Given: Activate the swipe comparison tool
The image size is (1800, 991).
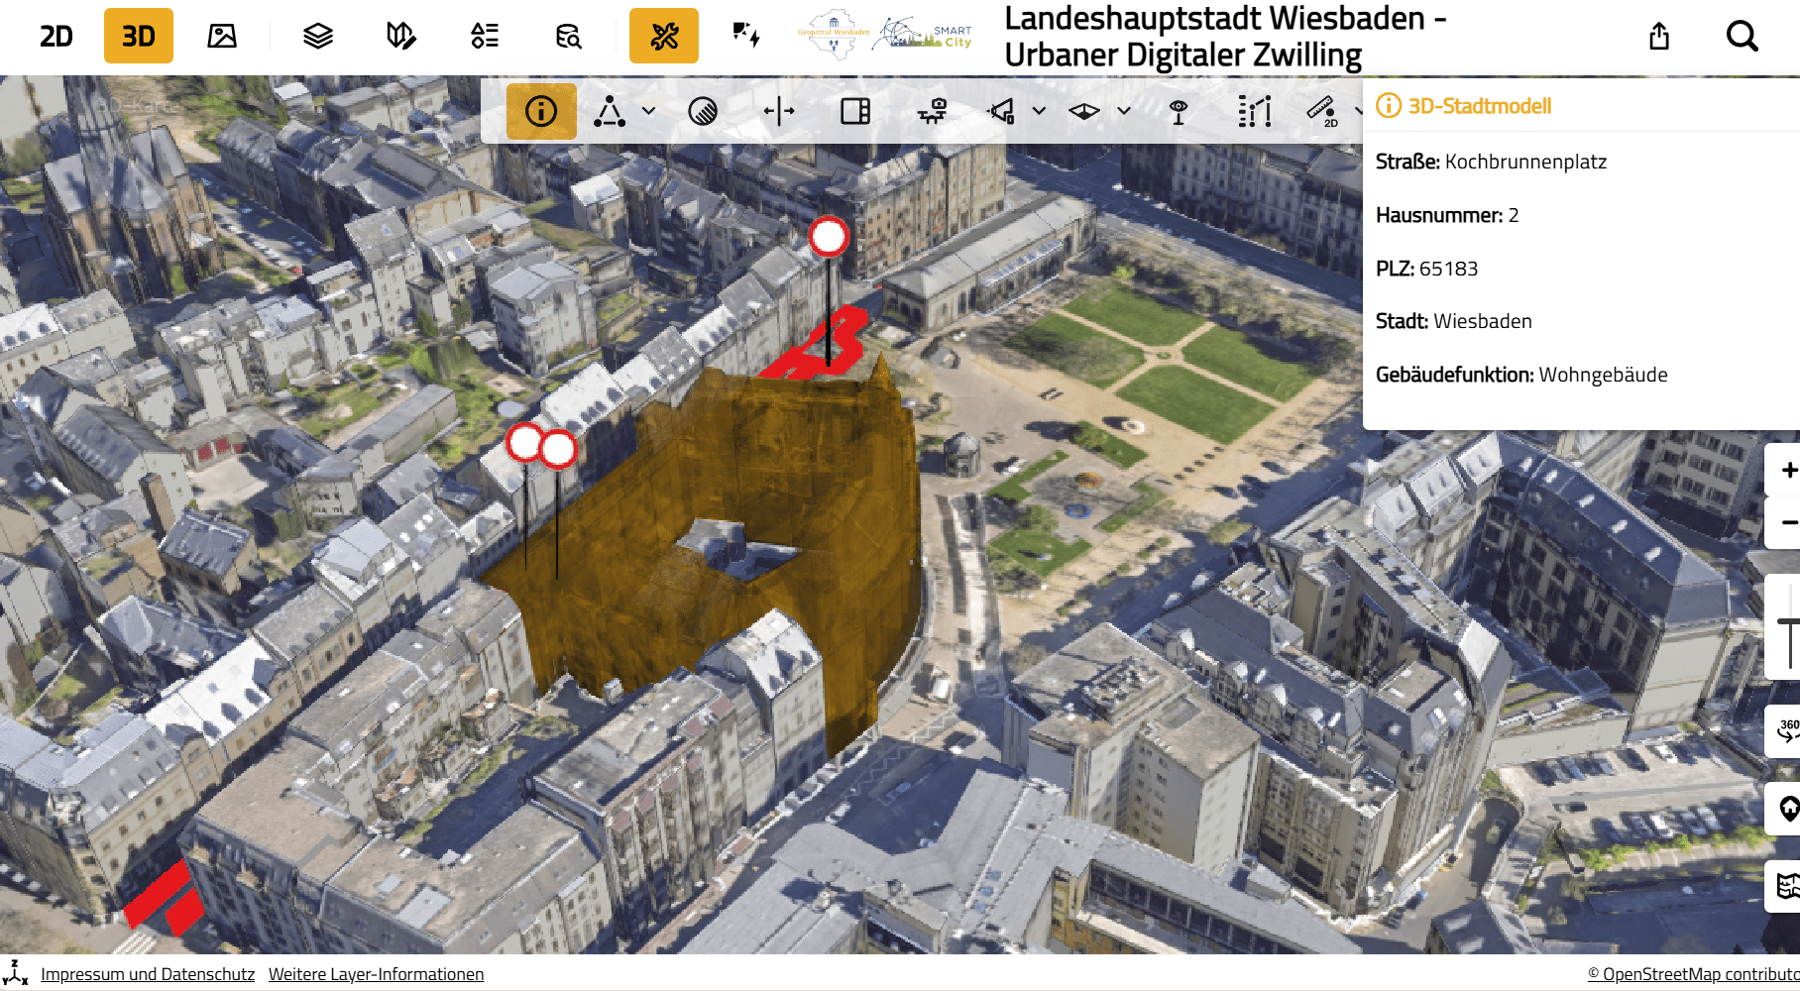Looking at the screenshot, I should (780, 111).
